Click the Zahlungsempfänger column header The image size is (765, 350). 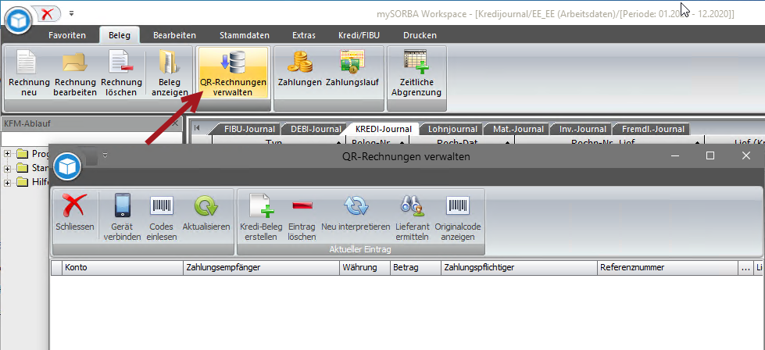pos(262,268)
